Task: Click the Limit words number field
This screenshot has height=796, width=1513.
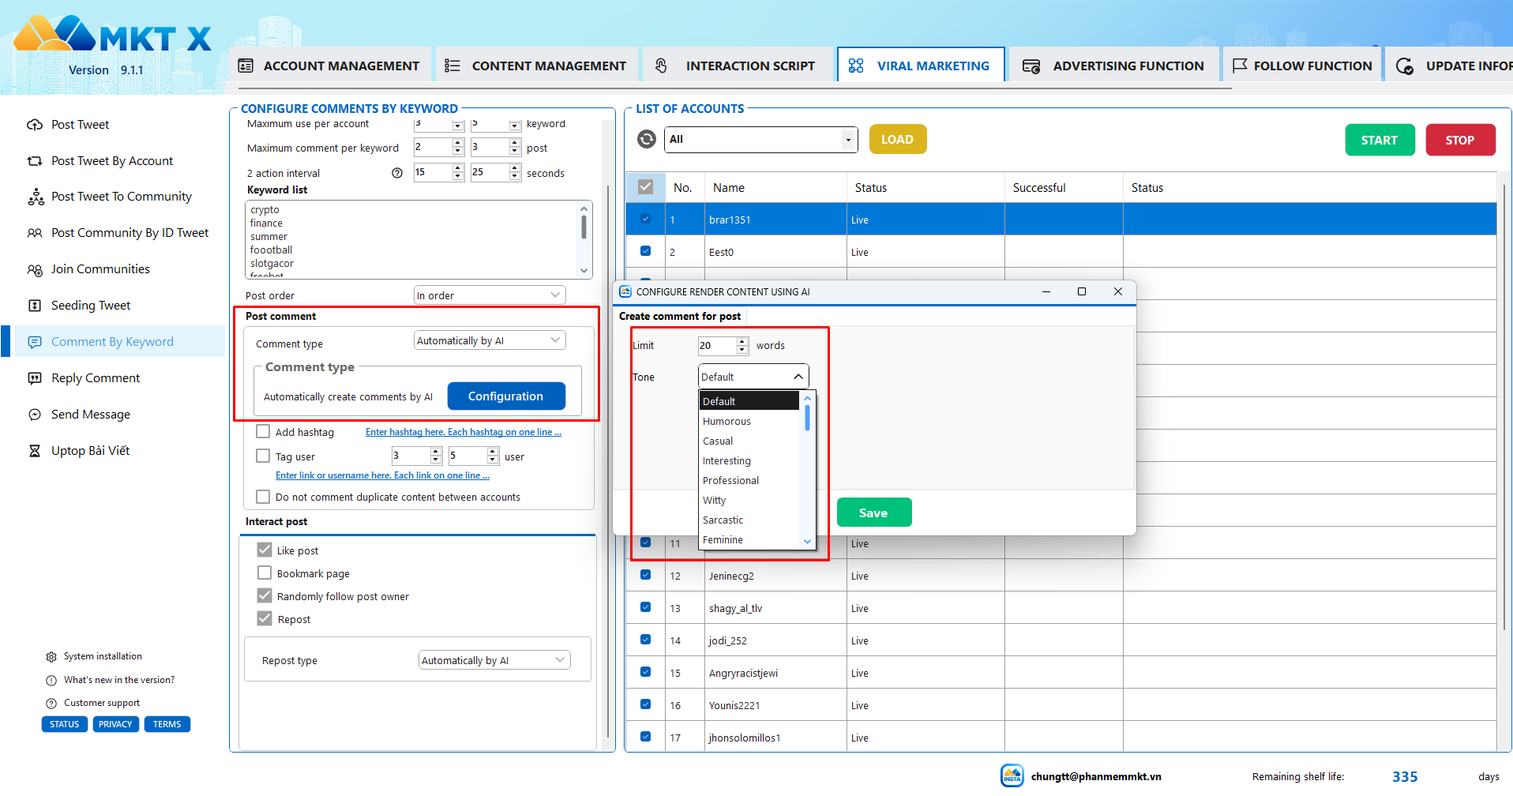Action: 717,345
